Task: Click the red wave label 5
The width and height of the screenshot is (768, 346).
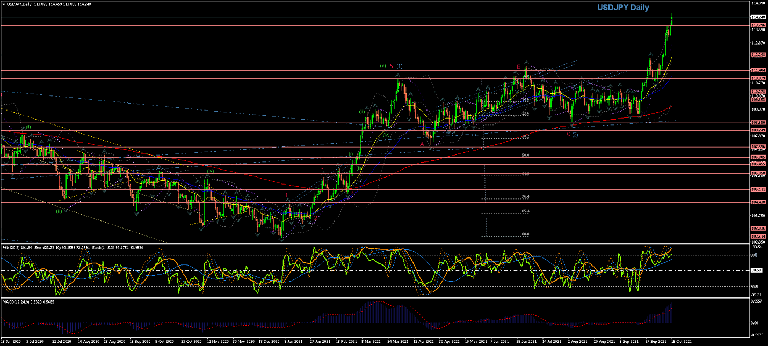Action: [x=392, y=66]
